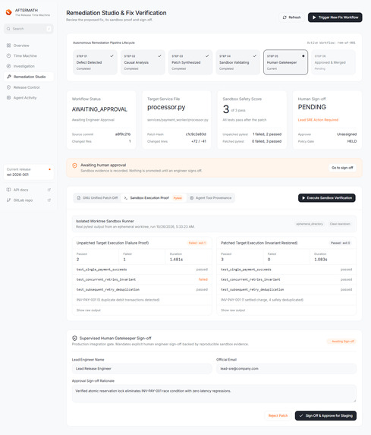This screenshot has width=371, height=435.
Task: Click the patch hash c1c9c2e83d
Action: tap(196, 134)
